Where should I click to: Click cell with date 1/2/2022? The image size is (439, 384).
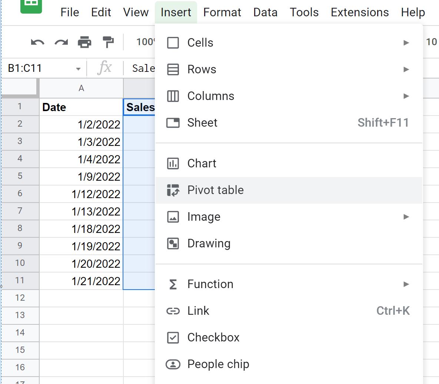pyautogui.click(x=81, y=124)
